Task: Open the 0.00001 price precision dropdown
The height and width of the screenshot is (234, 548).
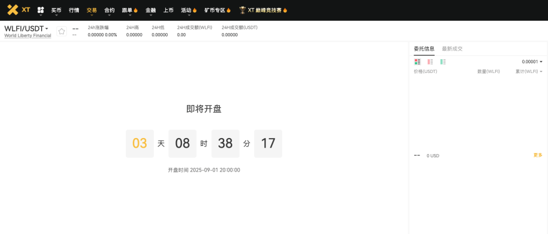Action: [532, 62]
